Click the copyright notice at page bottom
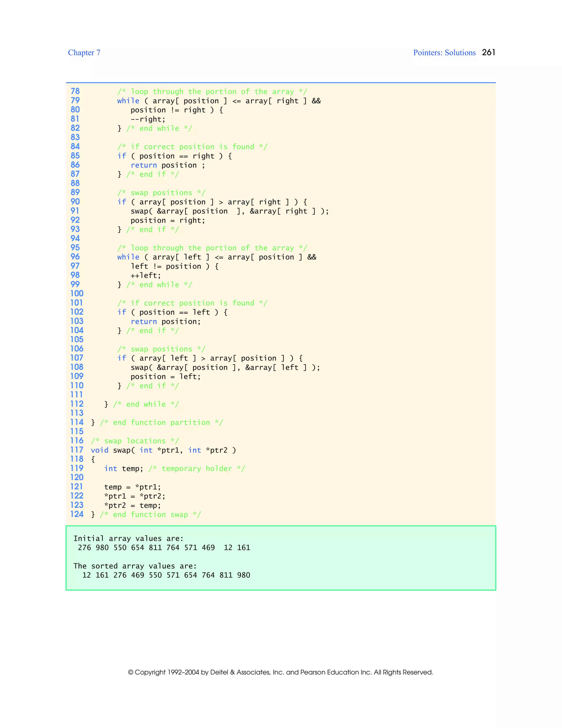The height and width of the screenshot is (728, 562). (280, 672)
